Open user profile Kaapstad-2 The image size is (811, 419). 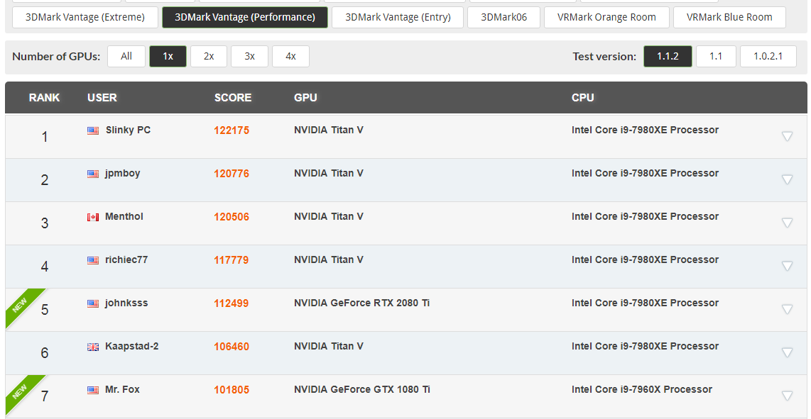[132, 346]
